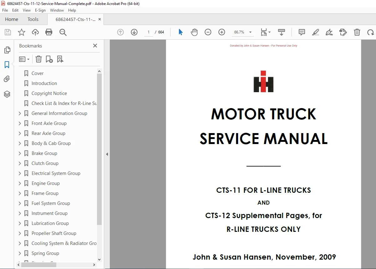Expand Engine Group bookmark
This screenshot has height=269, width=376.
[x=20, y=183]
